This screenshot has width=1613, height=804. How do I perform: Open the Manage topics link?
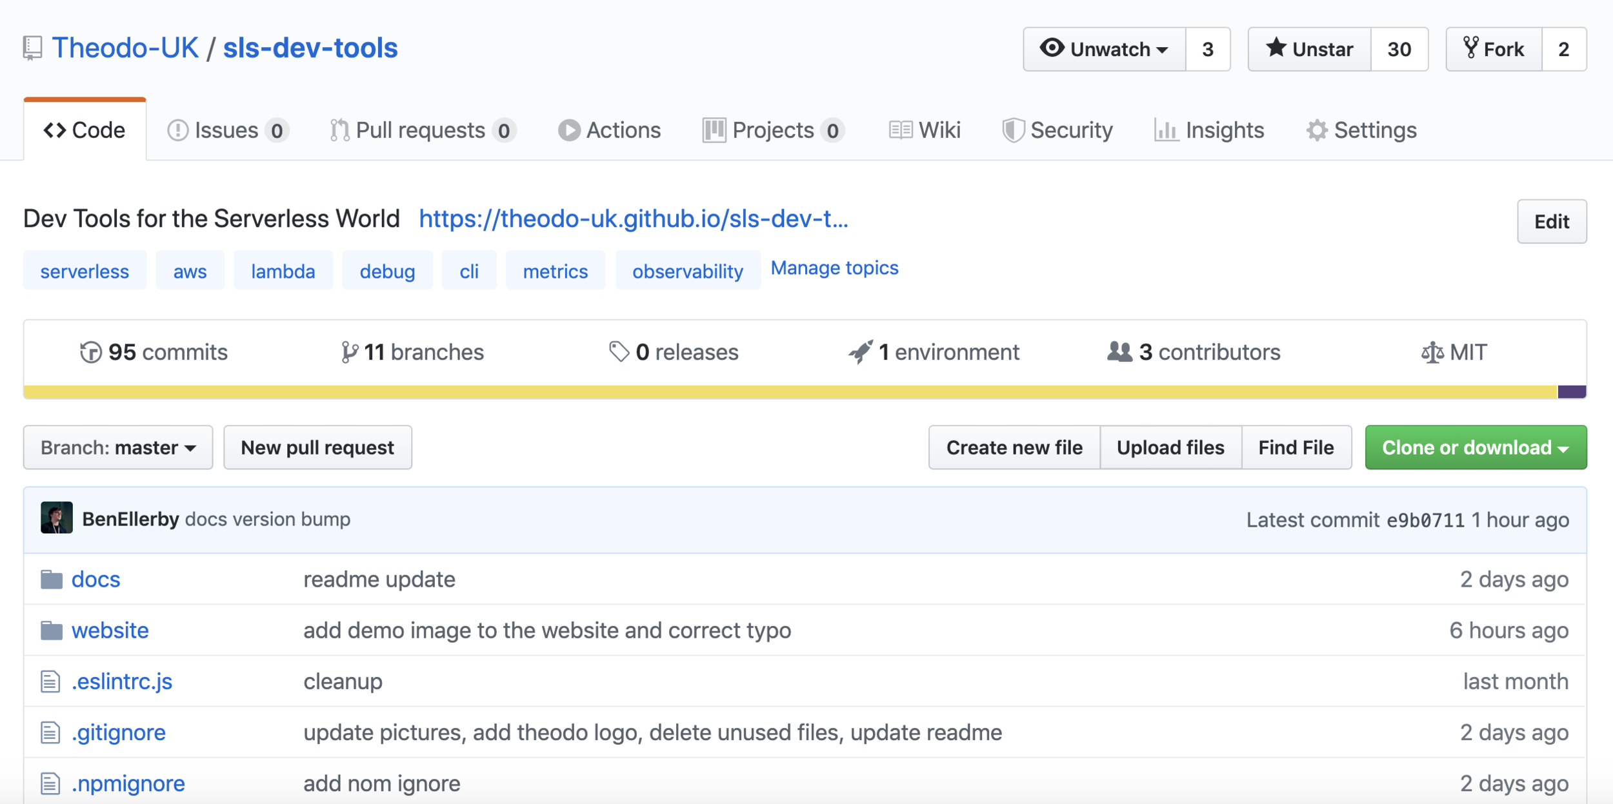point(834,268)
